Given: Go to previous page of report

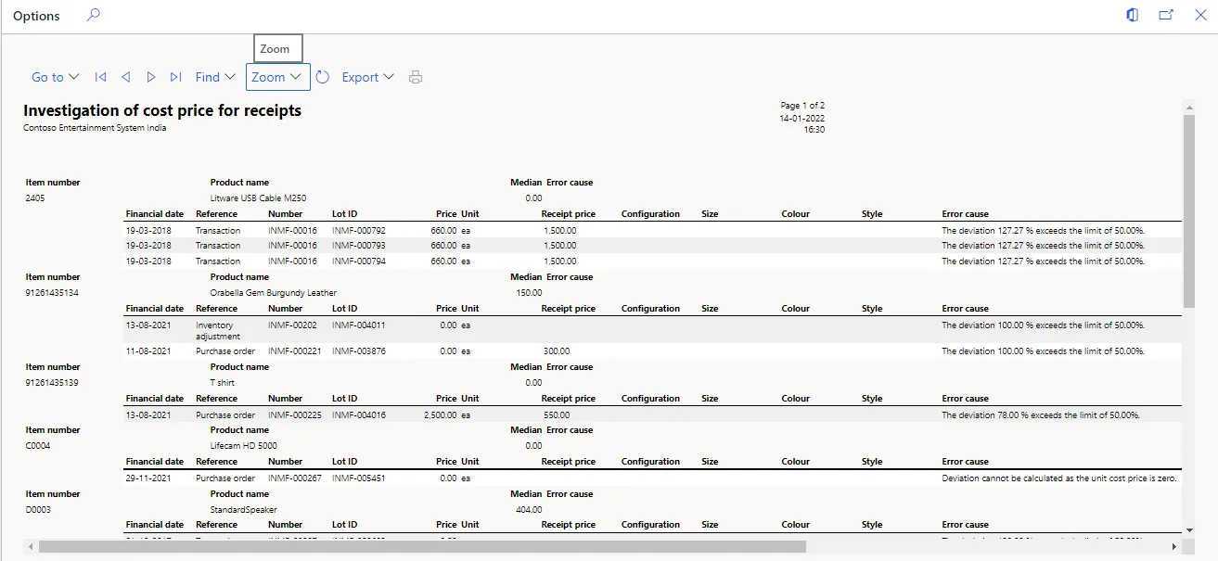Looking at the screenshot, I should (x=125, y=77).
